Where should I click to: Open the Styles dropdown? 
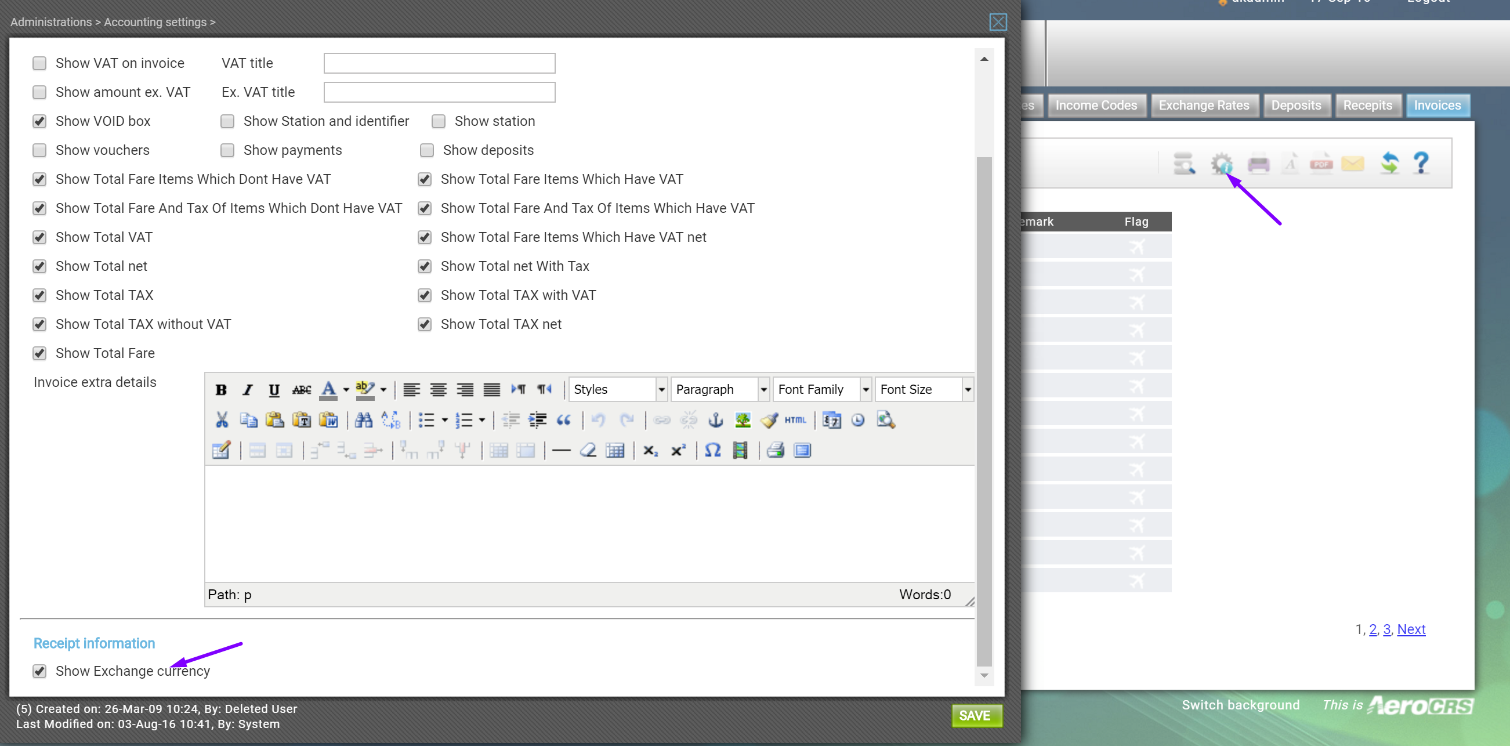tap(617, 390)
